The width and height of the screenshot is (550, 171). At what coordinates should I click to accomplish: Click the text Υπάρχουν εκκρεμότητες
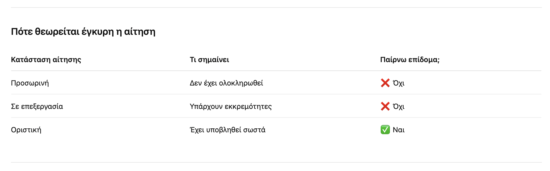[231, 106]
